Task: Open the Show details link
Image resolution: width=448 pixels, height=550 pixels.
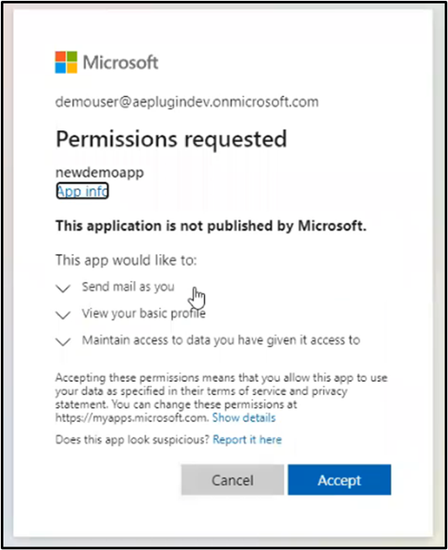Action: tap(244, 418)
